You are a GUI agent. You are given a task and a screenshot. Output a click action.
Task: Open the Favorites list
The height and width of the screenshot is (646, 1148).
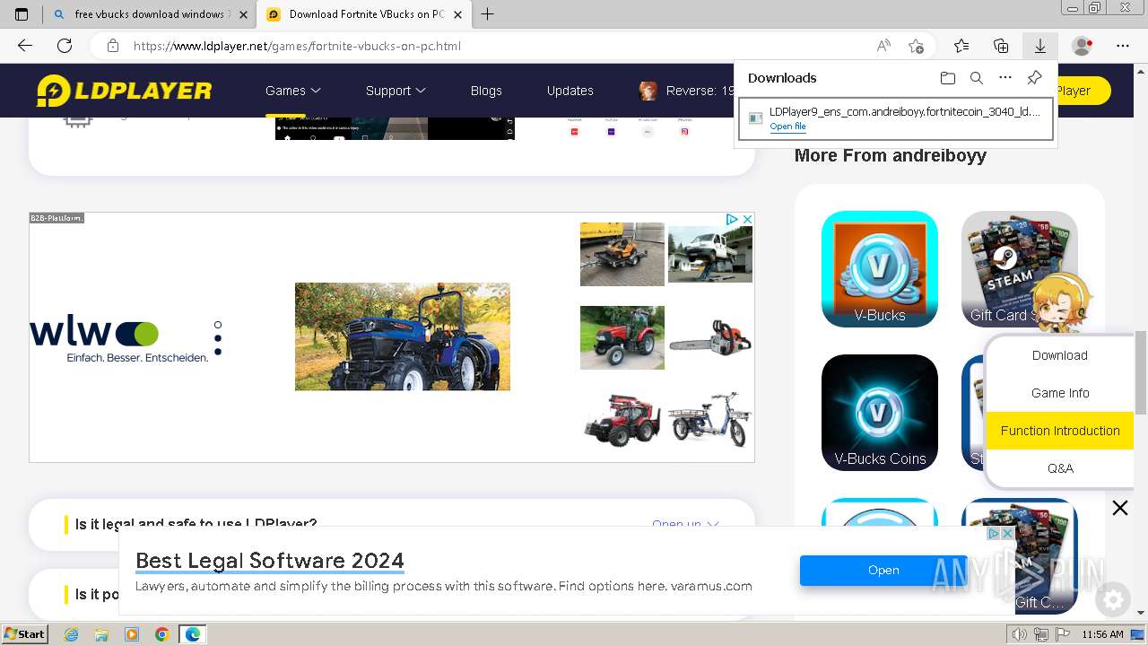coord(961,46)
